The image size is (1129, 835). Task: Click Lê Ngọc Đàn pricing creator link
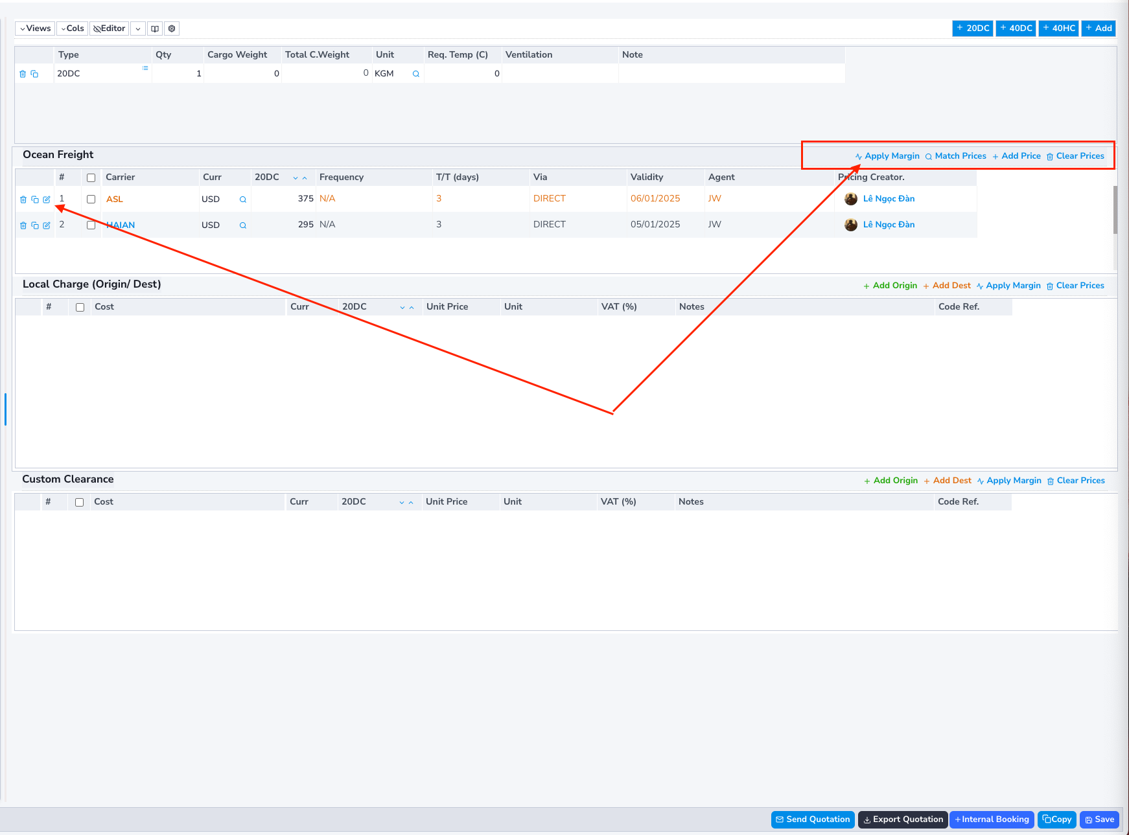coord(889,199)
